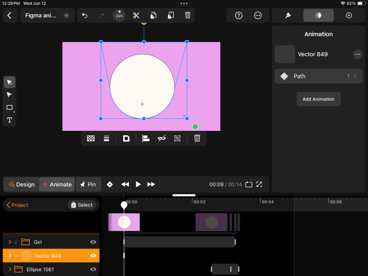Expand the preview to fullscreen
This screenshot has width=368, height=276.
(259, 184)
